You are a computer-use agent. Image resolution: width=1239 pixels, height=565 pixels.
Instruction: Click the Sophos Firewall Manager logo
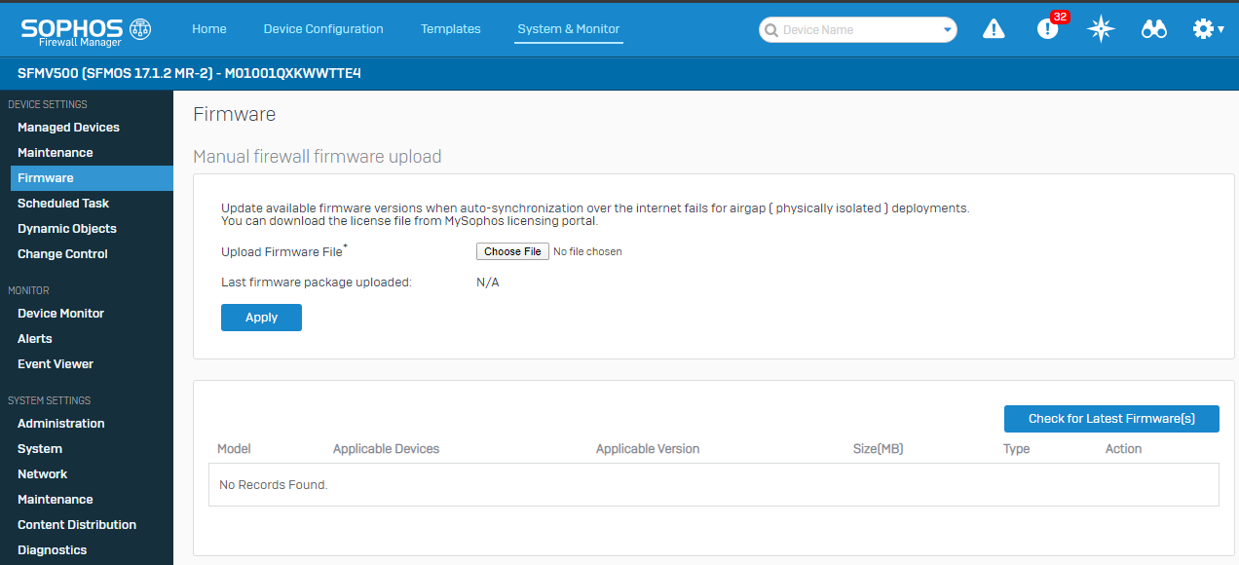[86, 31]
